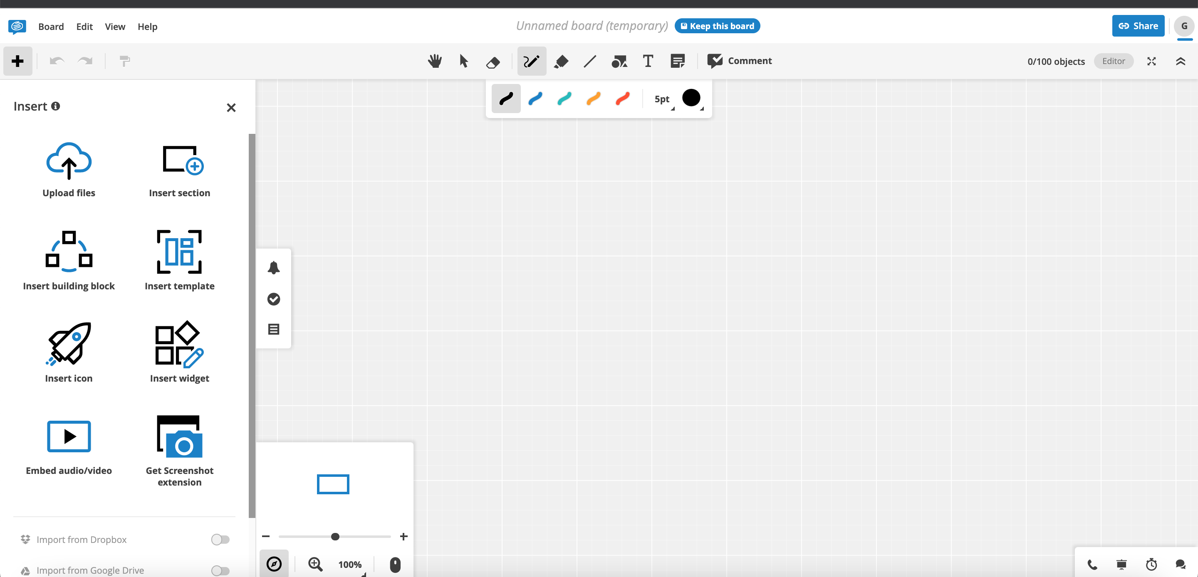The height and width of the screenshot is (577, 1198).
Task: Select the Highlighter marker tool
Action: (x=561, y=61)
